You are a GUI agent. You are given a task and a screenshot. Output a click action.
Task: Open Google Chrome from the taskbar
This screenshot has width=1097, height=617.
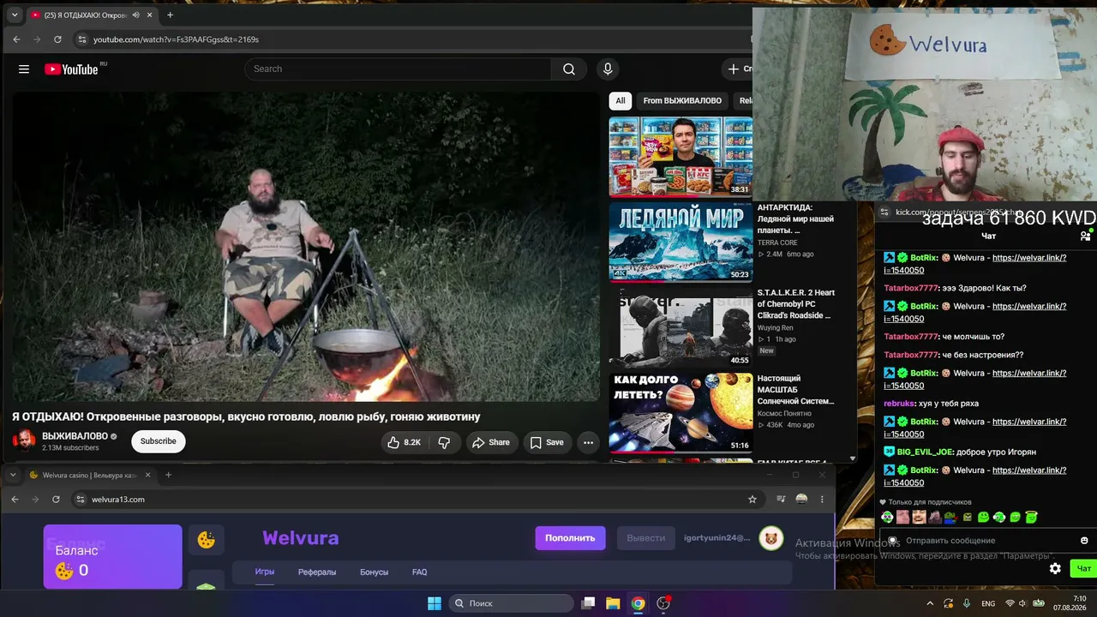(638, 603)
